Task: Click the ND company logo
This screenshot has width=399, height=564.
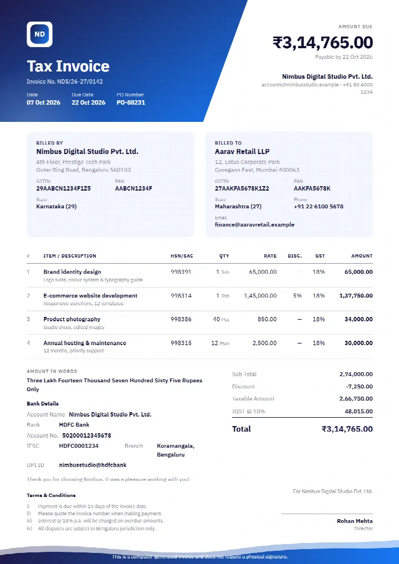Action: pyautogui.click(x=39, y=34)
